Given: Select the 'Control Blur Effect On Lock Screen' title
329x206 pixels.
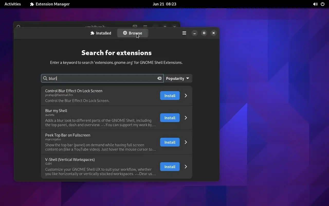Looking at the screenshot, I should tap(74, 91).
